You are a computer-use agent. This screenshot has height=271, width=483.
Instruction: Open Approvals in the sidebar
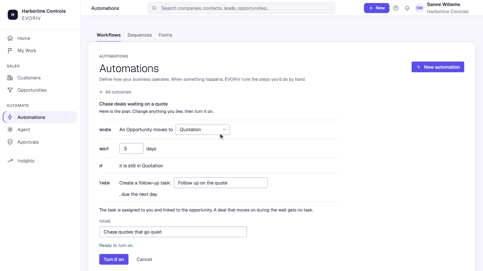(x=40, y=142)
